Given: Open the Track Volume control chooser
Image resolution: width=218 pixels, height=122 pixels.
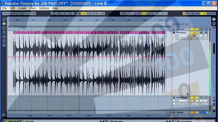Looking at the screenshot, I should (x=181, y=39).
